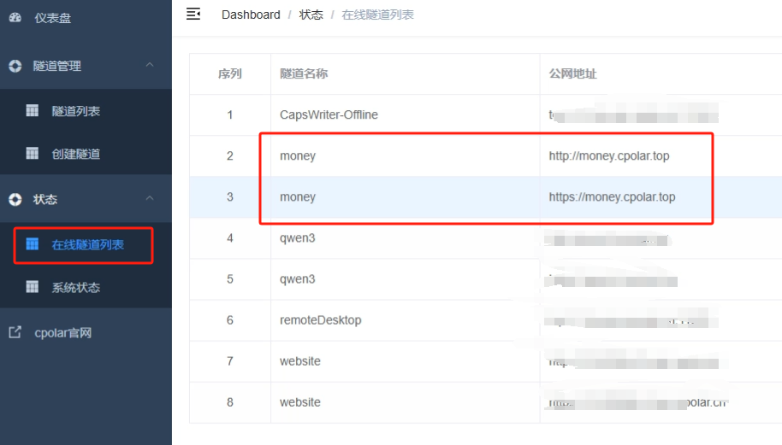Click the 隧道名称 column header
Screen dimensions: 782x445
click(x=304, y=74)
